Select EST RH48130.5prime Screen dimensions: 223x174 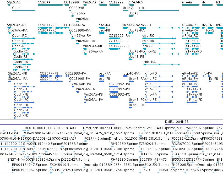tap(112, 162)
